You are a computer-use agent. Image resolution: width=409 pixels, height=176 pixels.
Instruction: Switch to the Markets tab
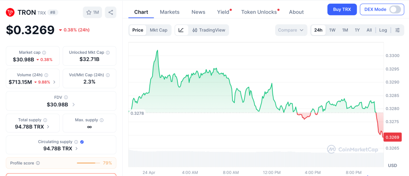click(x=169, y=12)
